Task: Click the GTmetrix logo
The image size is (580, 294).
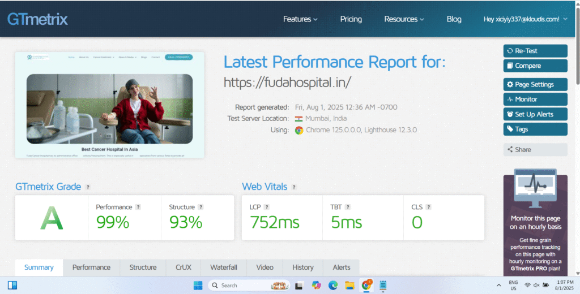Action: [x=37, y=19]
